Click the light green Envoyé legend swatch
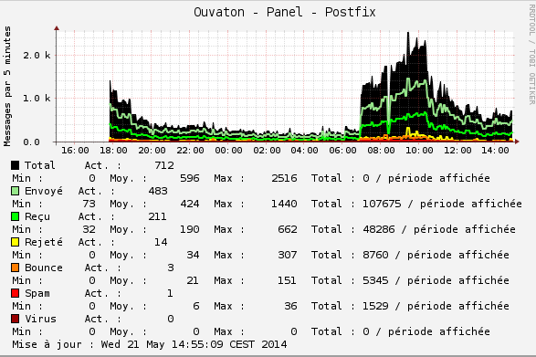The image size is (536, 357). point(15,191)
